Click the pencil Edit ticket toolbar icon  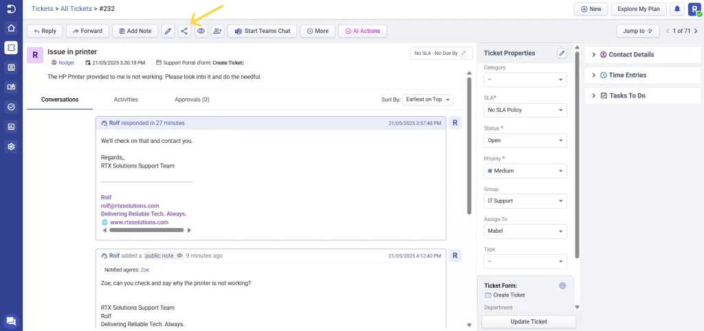[168, 32]
